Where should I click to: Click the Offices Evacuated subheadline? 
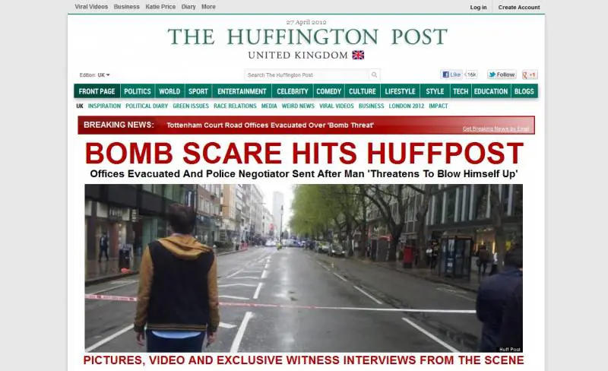[x=304, y=173]
